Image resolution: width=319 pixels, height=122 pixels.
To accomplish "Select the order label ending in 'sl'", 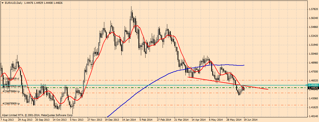I will click(11, 78).
